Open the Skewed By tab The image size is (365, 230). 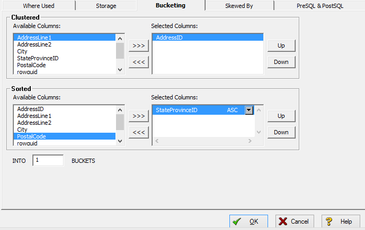[x=239, y=6]
